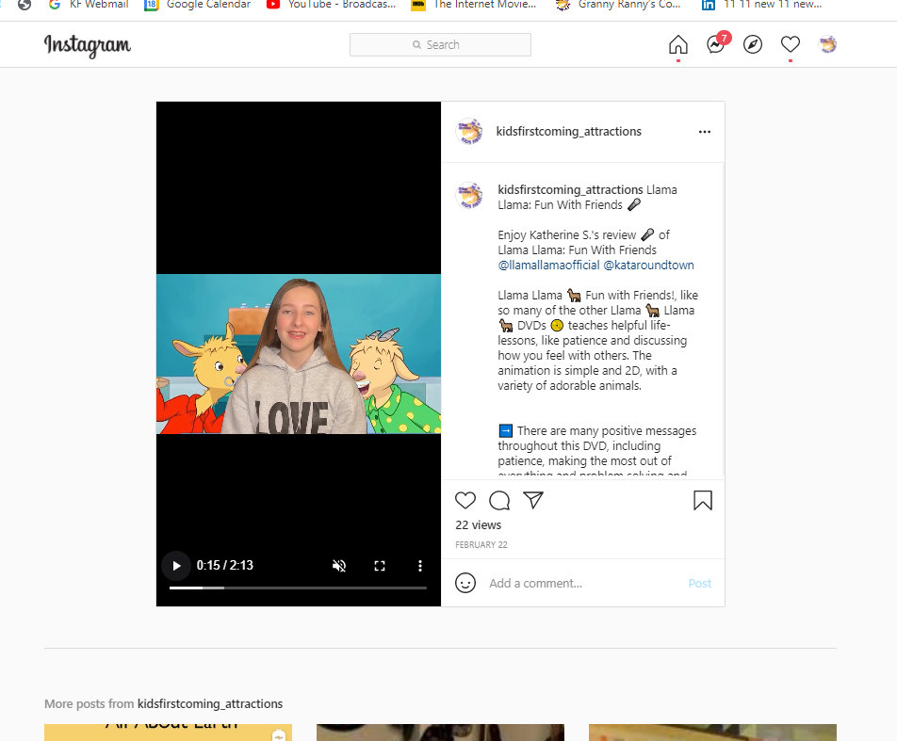Click the Post comment button
Image resolution: width=897 pixels, height=741 pixels.
(x=700, y=583)
